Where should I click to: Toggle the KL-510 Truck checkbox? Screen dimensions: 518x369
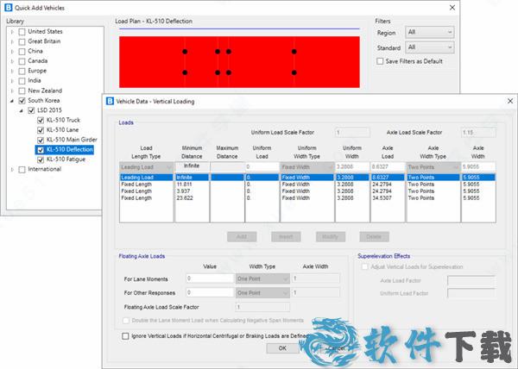(41, 120)
